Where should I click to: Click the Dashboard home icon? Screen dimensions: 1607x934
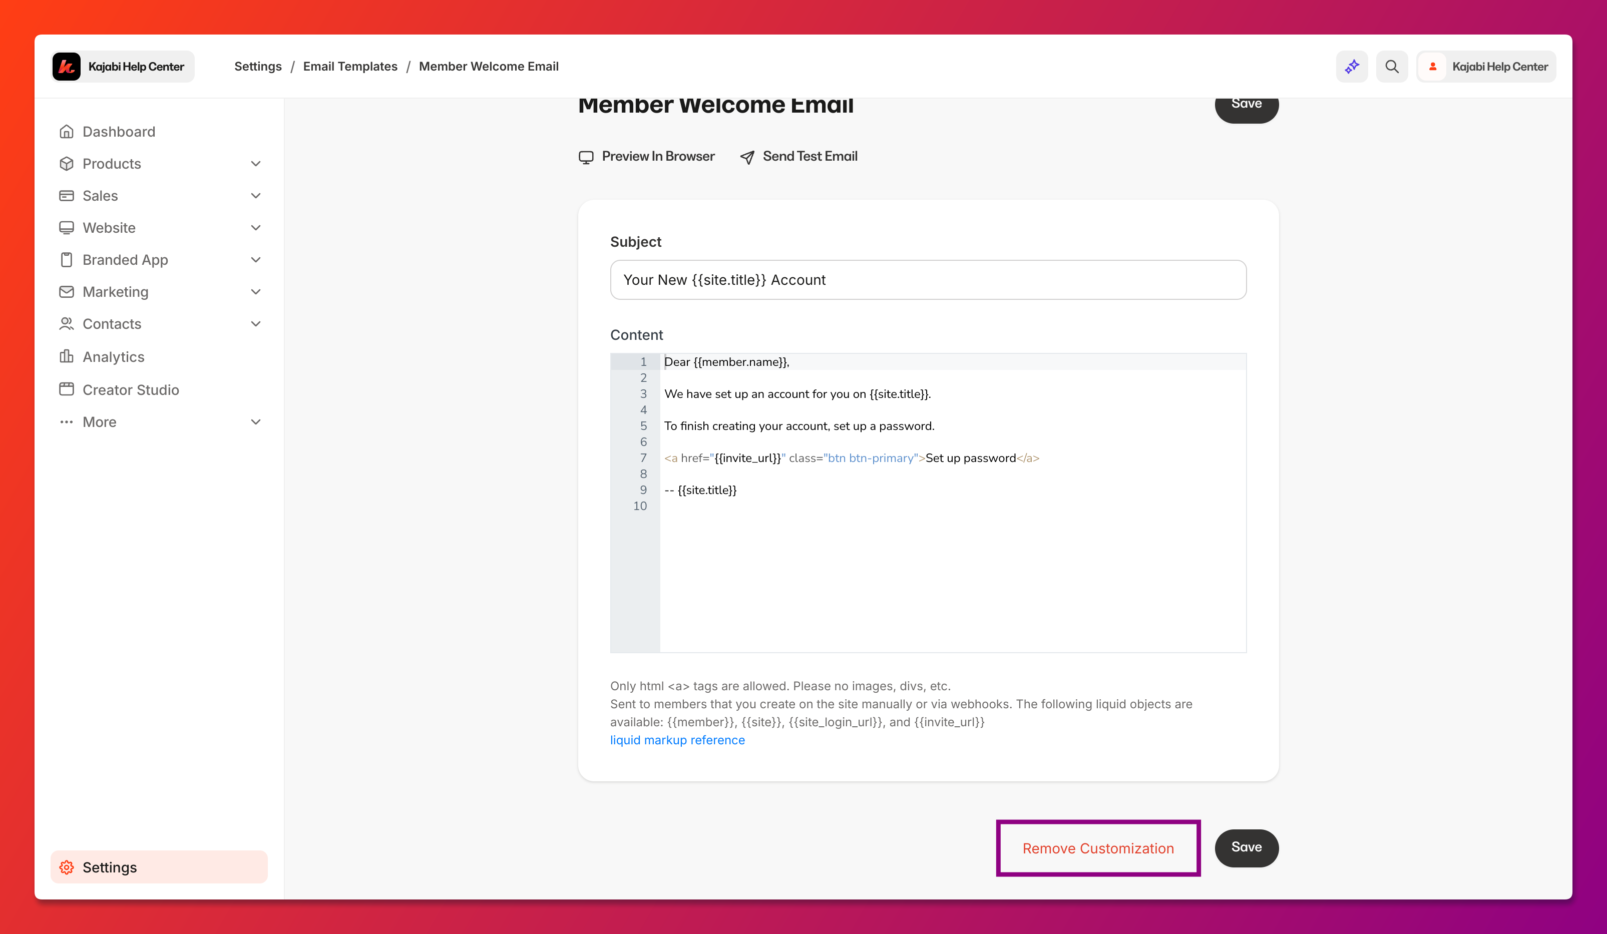point(66,131)
